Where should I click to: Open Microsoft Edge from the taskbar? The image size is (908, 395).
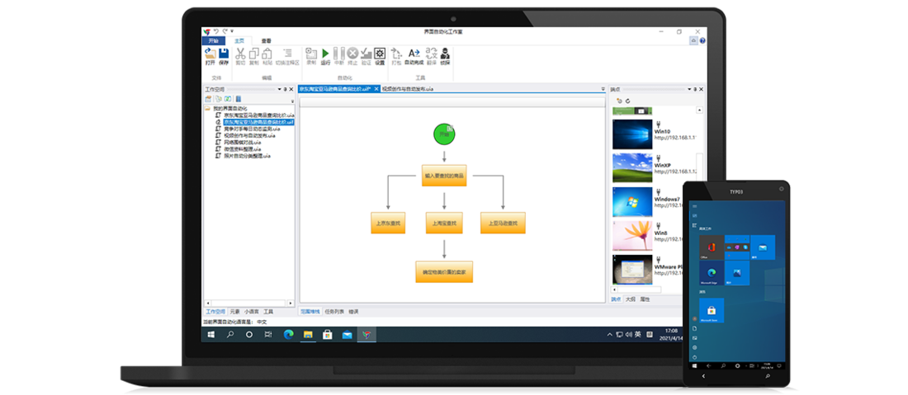coord(288,334)
